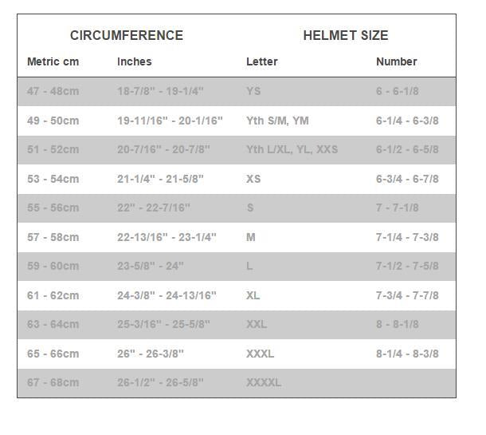486x435 pixels.
Task: Select the Inches column header
Action: 134,61
